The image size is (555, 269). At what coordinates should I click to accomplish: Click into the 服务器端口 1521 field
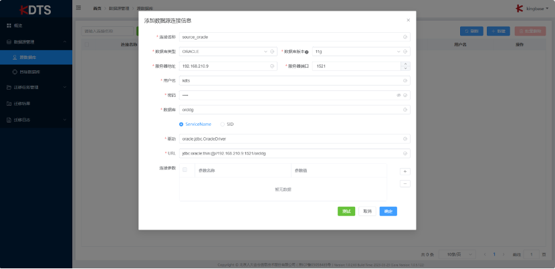pyautogui.click(x=356, y=66)
